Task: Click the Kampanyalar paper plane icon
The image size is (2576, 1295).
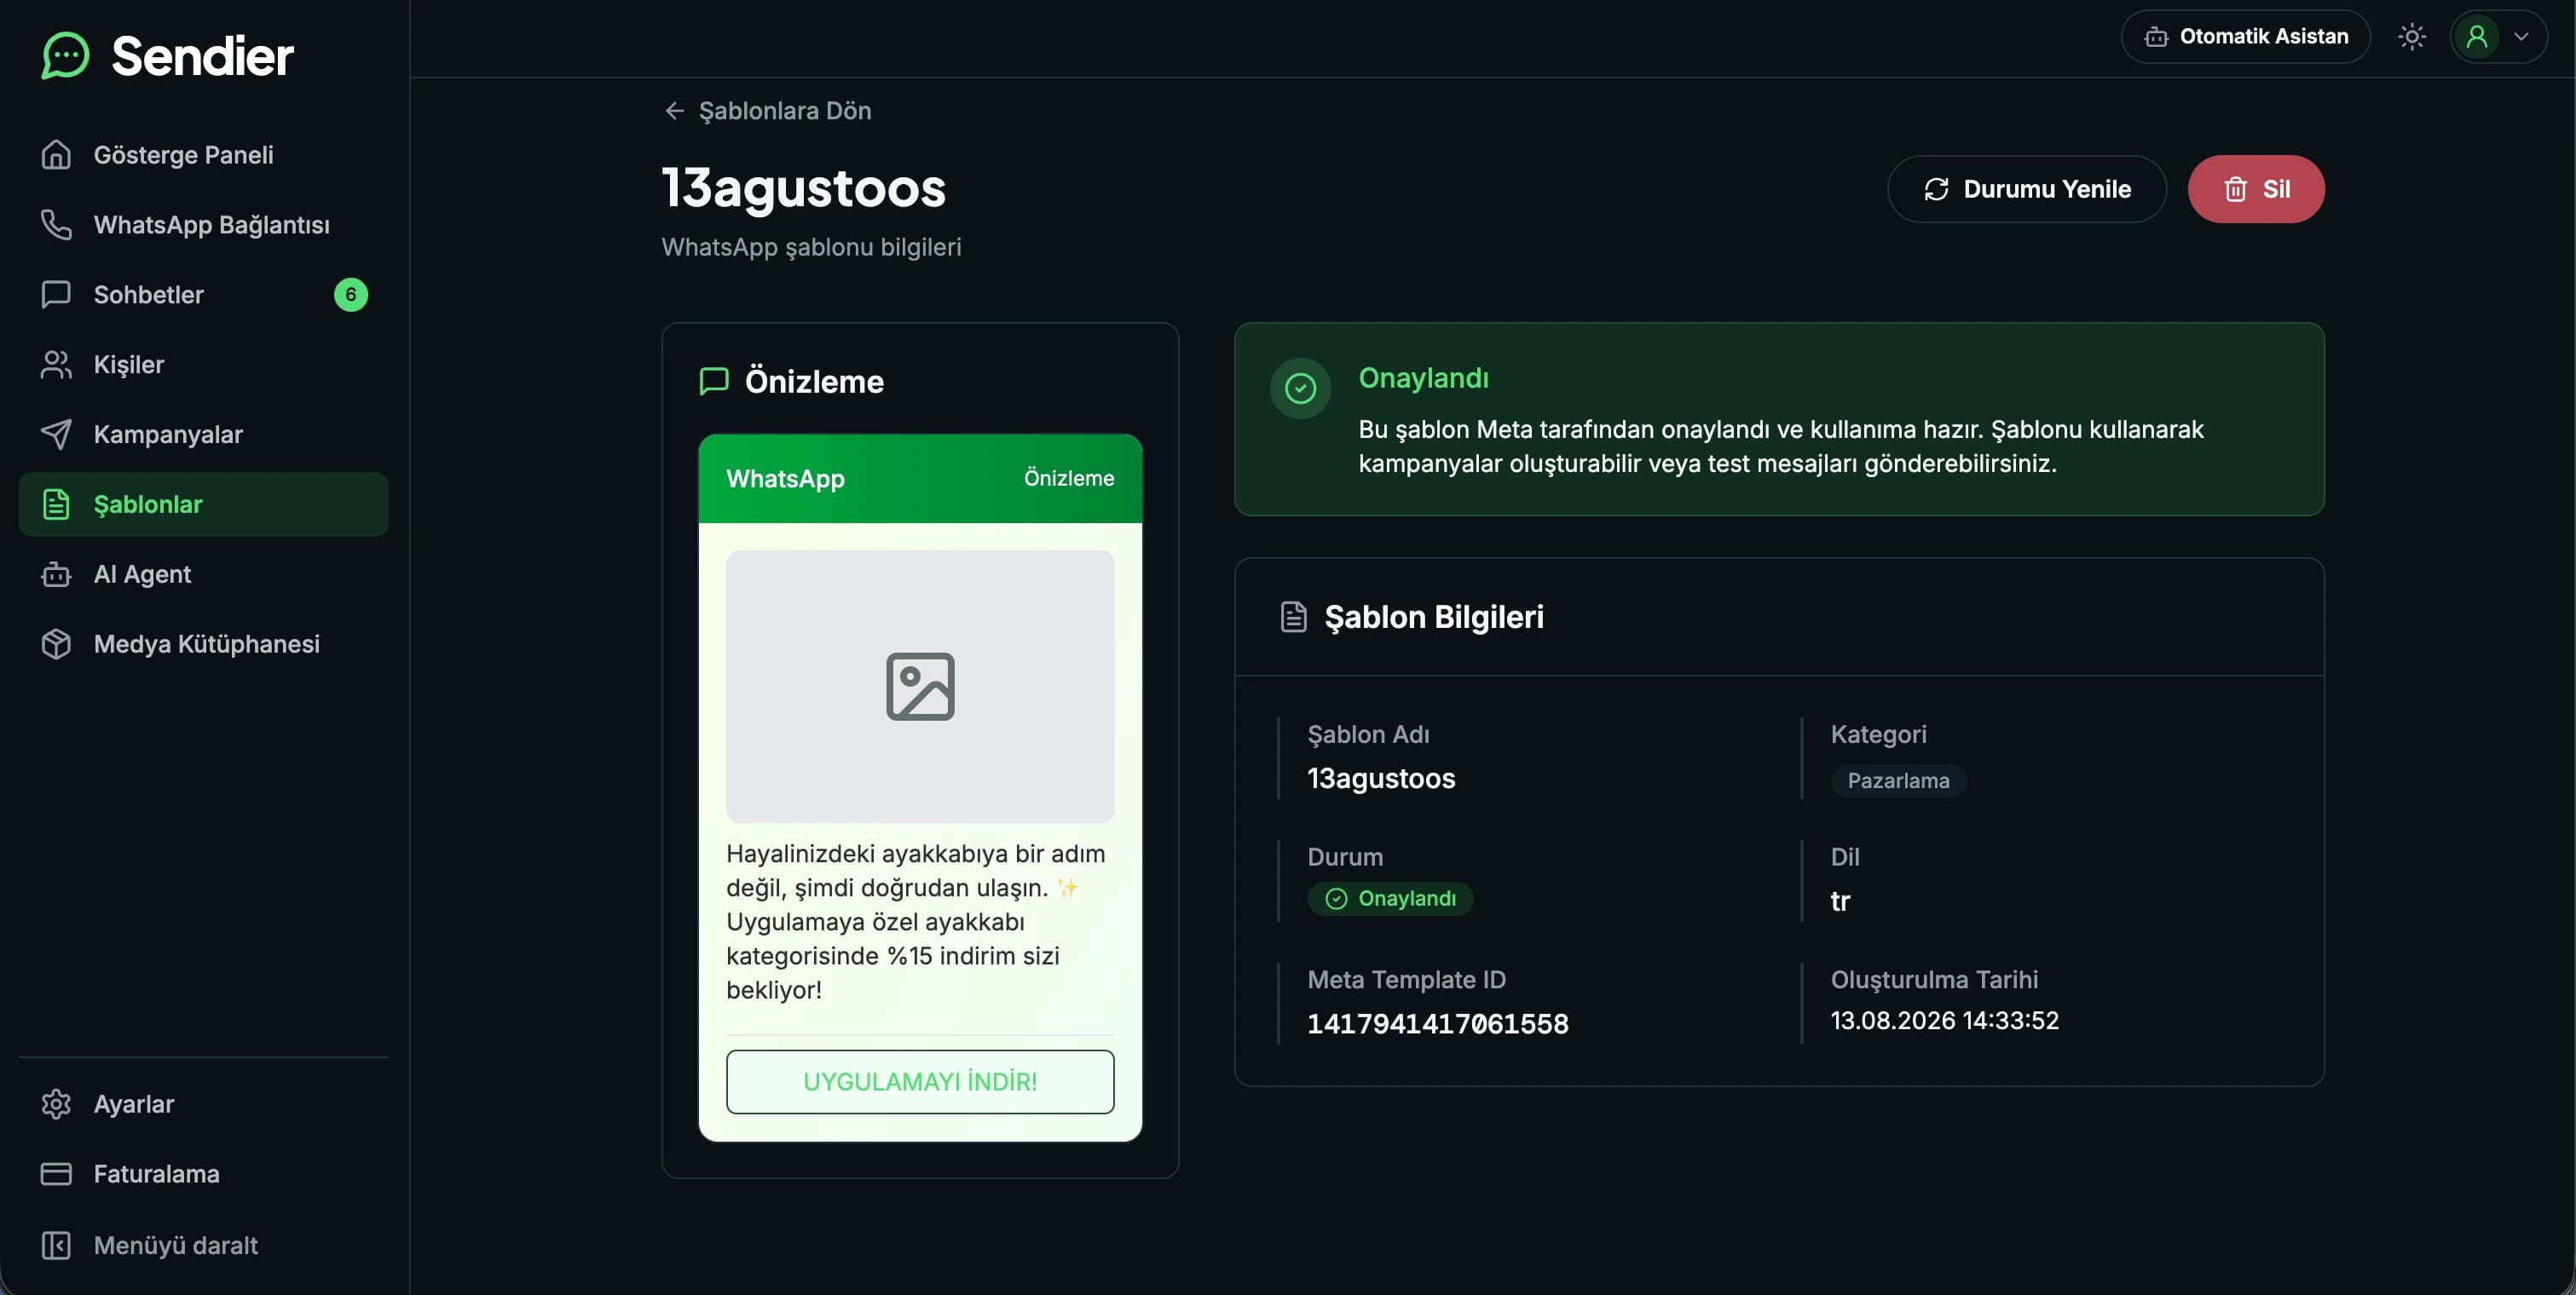Action: tap(56, 435)
